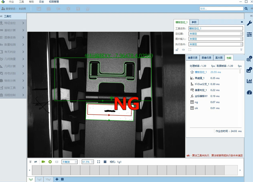Open the 定位器 dropdown
Viewport: 253px width, 182px height.
(215, 34)
